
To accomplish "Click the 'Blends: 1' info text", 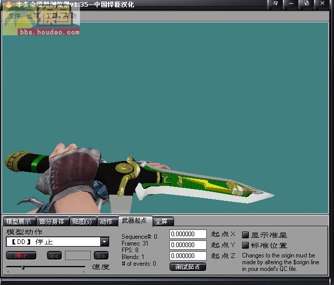I will pos(133,257).
